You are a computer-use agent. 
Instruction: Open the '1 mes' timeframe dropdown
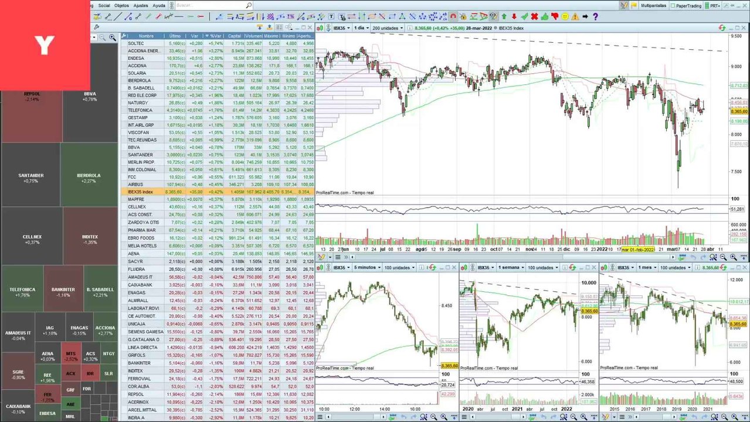pyautogui.click(x=647, y=267)
